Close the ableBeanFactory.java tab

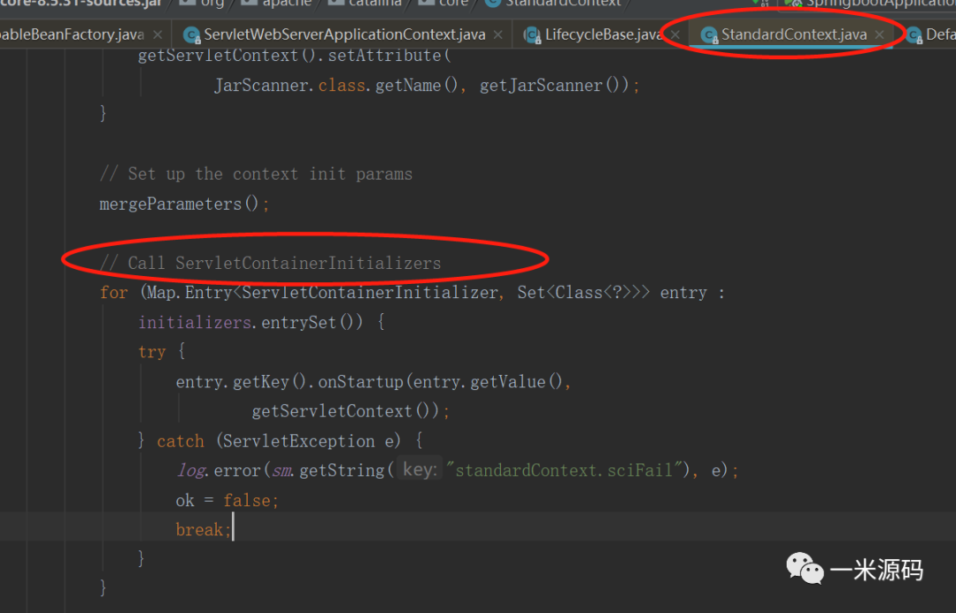[x=158, y=35]
